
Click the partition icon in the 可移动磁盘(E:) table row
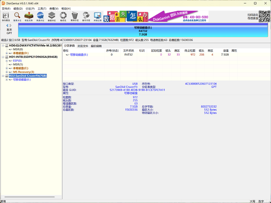pos(68,55)
